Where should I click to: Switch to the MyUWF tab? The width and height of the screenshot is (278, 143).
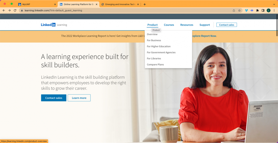(x=36, y=4)
